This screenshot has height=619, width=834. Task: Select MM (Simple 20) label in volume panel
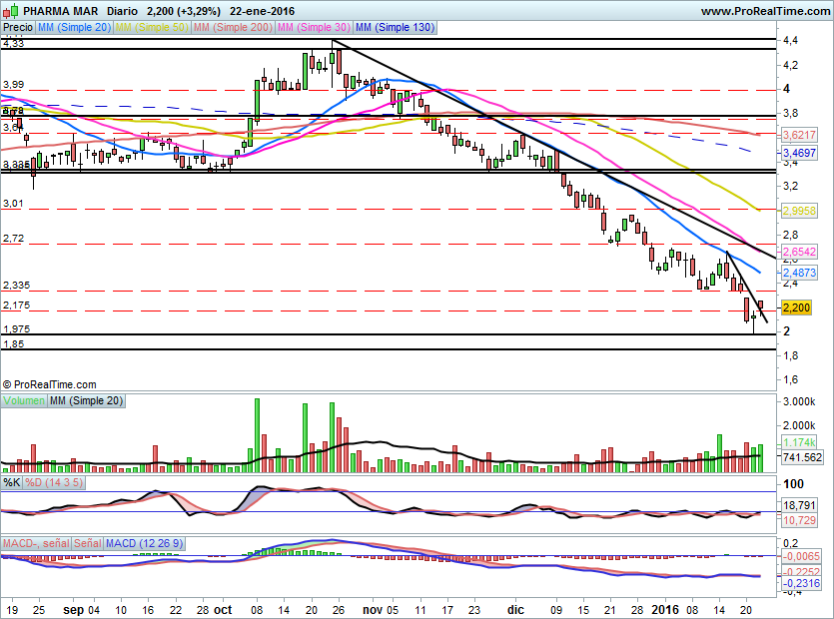[86, 400]
